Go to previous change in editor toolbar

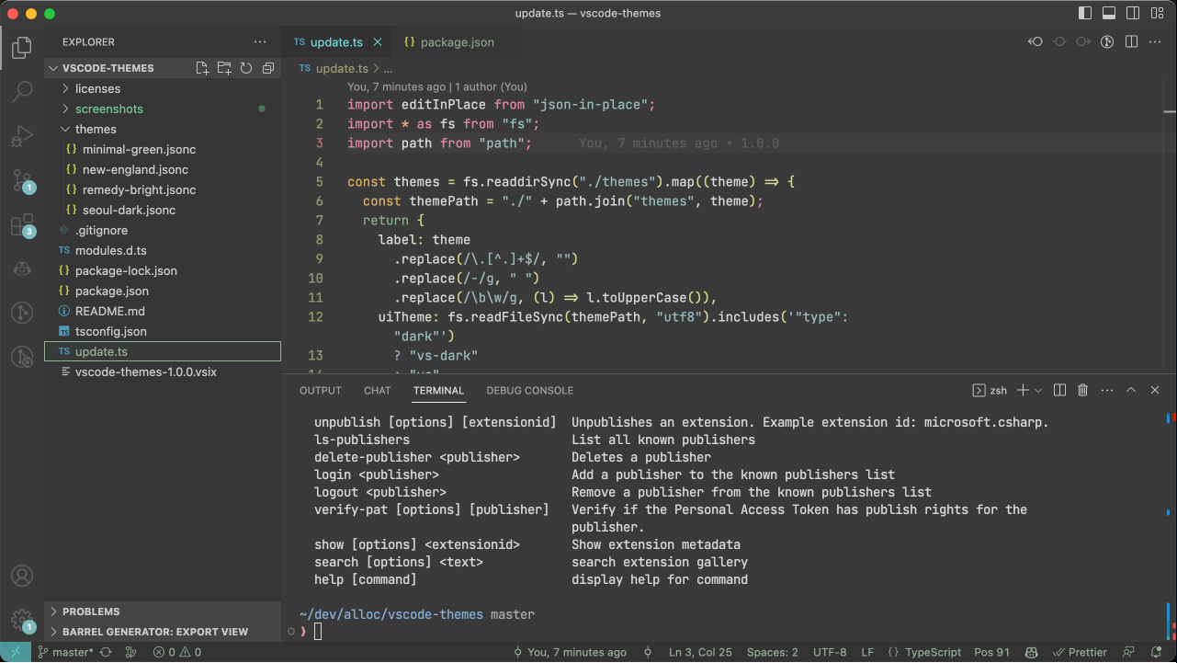[x=1036, y=42]
